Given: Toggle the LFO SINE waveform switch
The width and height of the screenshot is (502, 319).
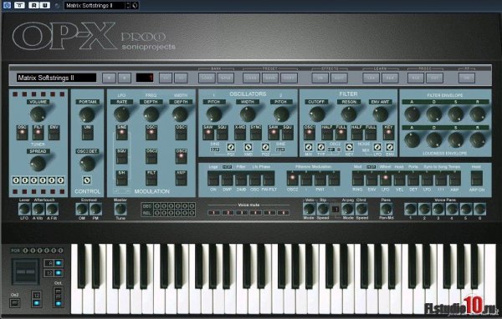Looking at the screenshot, I should [x=121, y=133].
